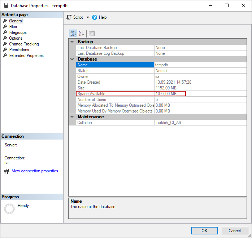Viewport: 252px width, 238px height.
Task: Click the tempdb name value cell
Action: point(200,65)
